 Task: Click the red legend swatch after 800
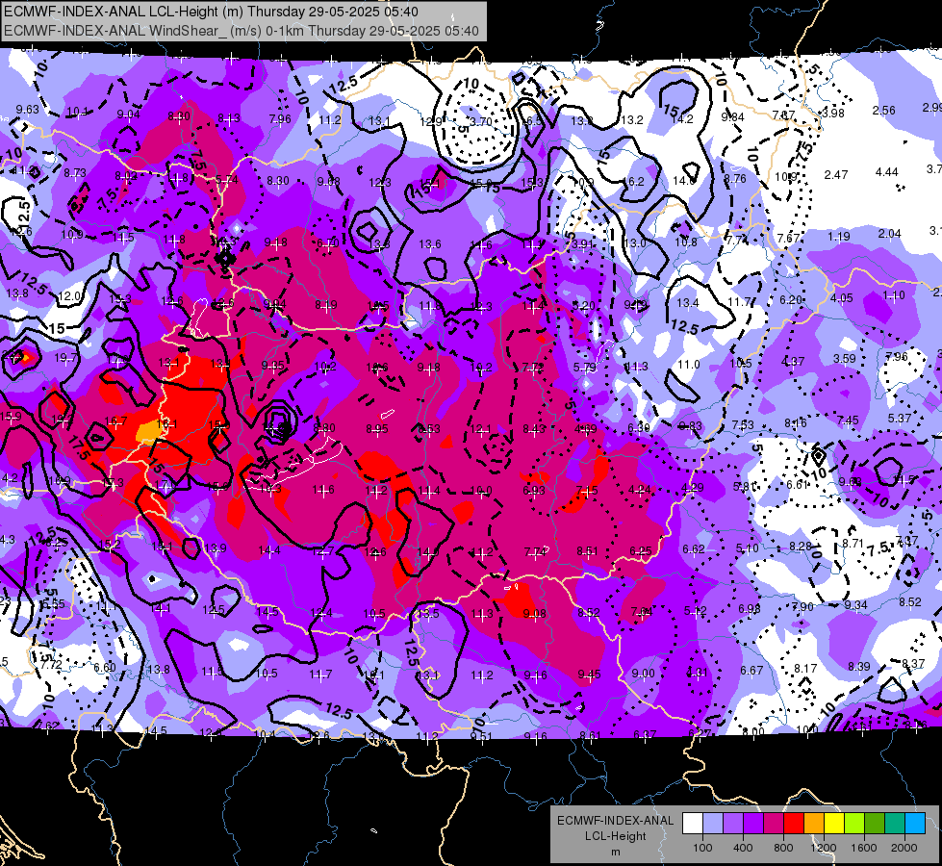coord(794,824)
